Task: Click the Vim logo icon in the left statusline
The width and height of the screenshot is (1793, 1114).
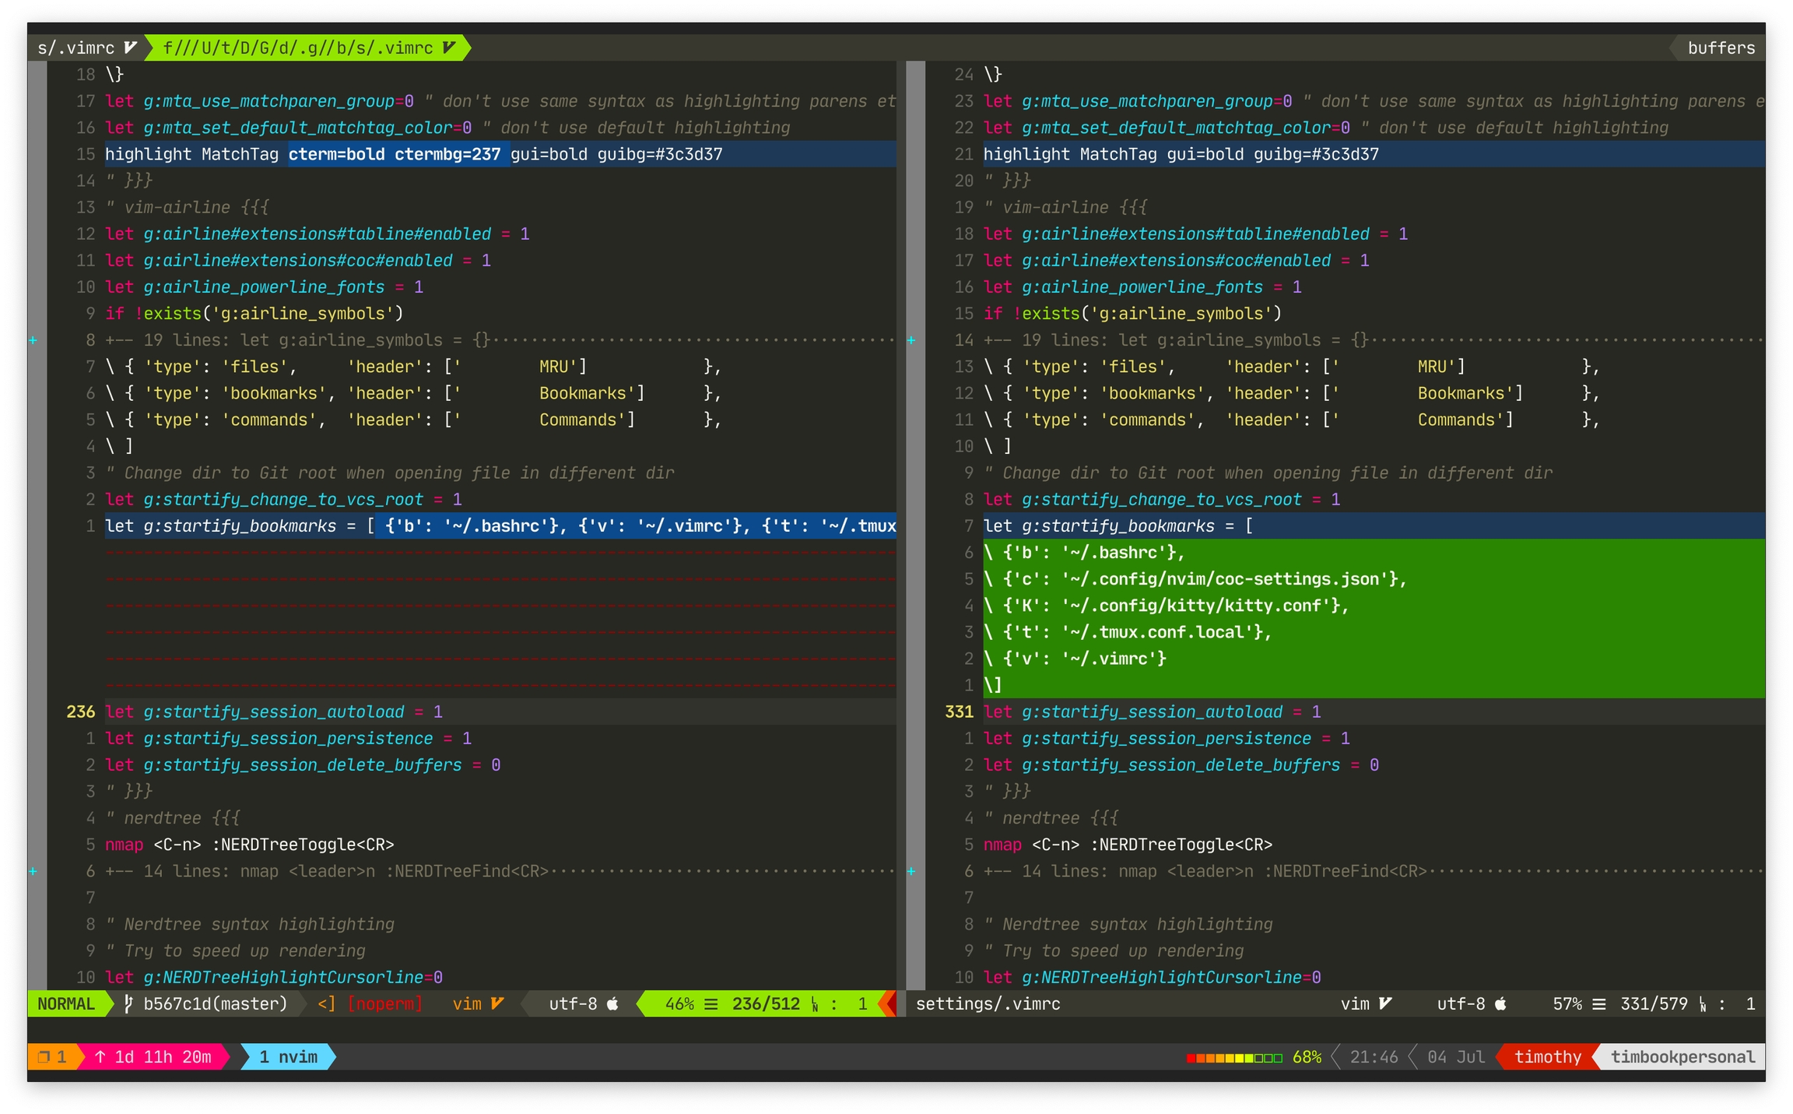Action: [497, 1003]
